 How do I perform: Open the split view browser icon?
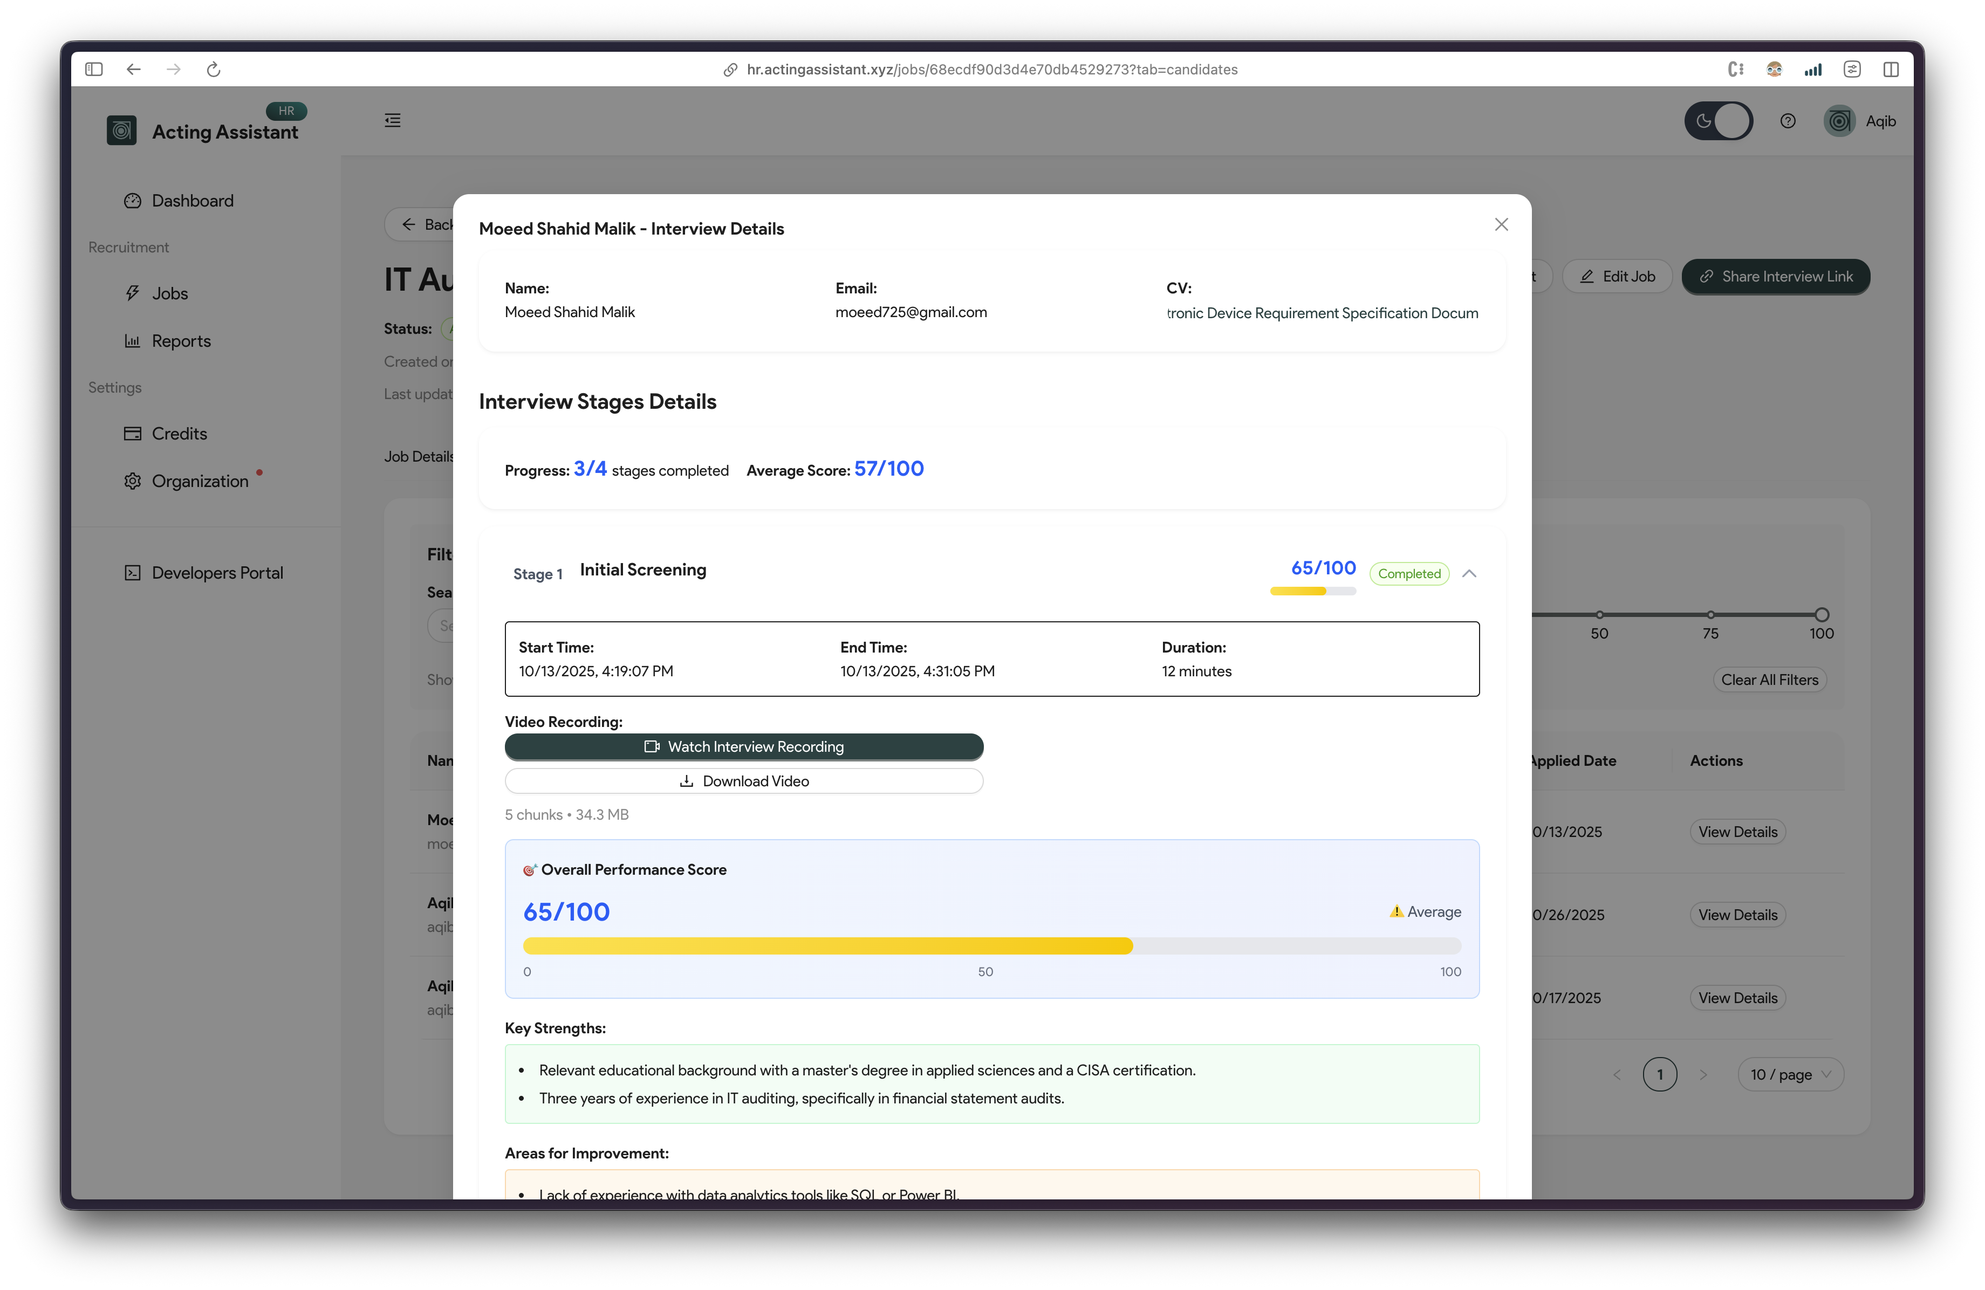click(1891, 69)
